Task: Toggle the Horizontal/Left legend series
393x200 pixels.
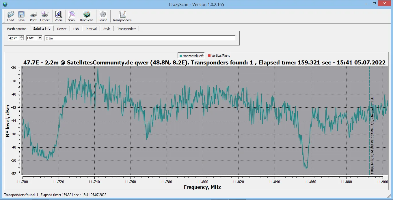Action: pos(191,56)
